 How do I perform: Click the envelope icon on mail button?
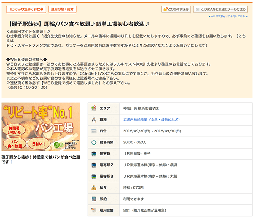tap(197, 9)
